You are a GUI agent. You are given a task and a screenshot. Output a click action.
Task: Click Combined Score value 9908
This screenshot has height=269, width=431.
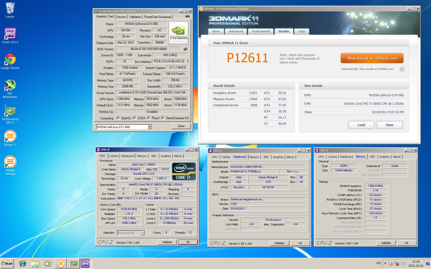(x=254, y=105)
